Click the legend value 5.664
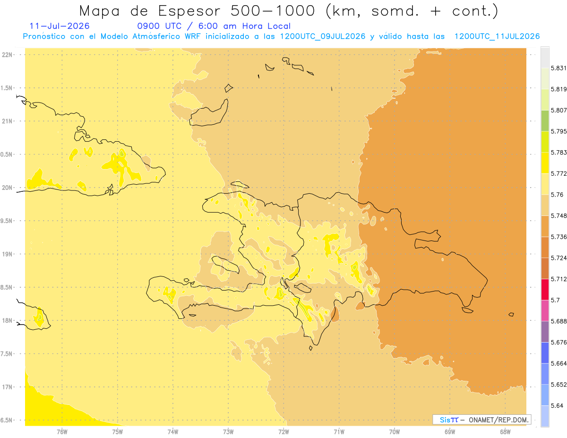Viewport: 567px width, 438px height. pyautogui.click(x=559, y=363)
